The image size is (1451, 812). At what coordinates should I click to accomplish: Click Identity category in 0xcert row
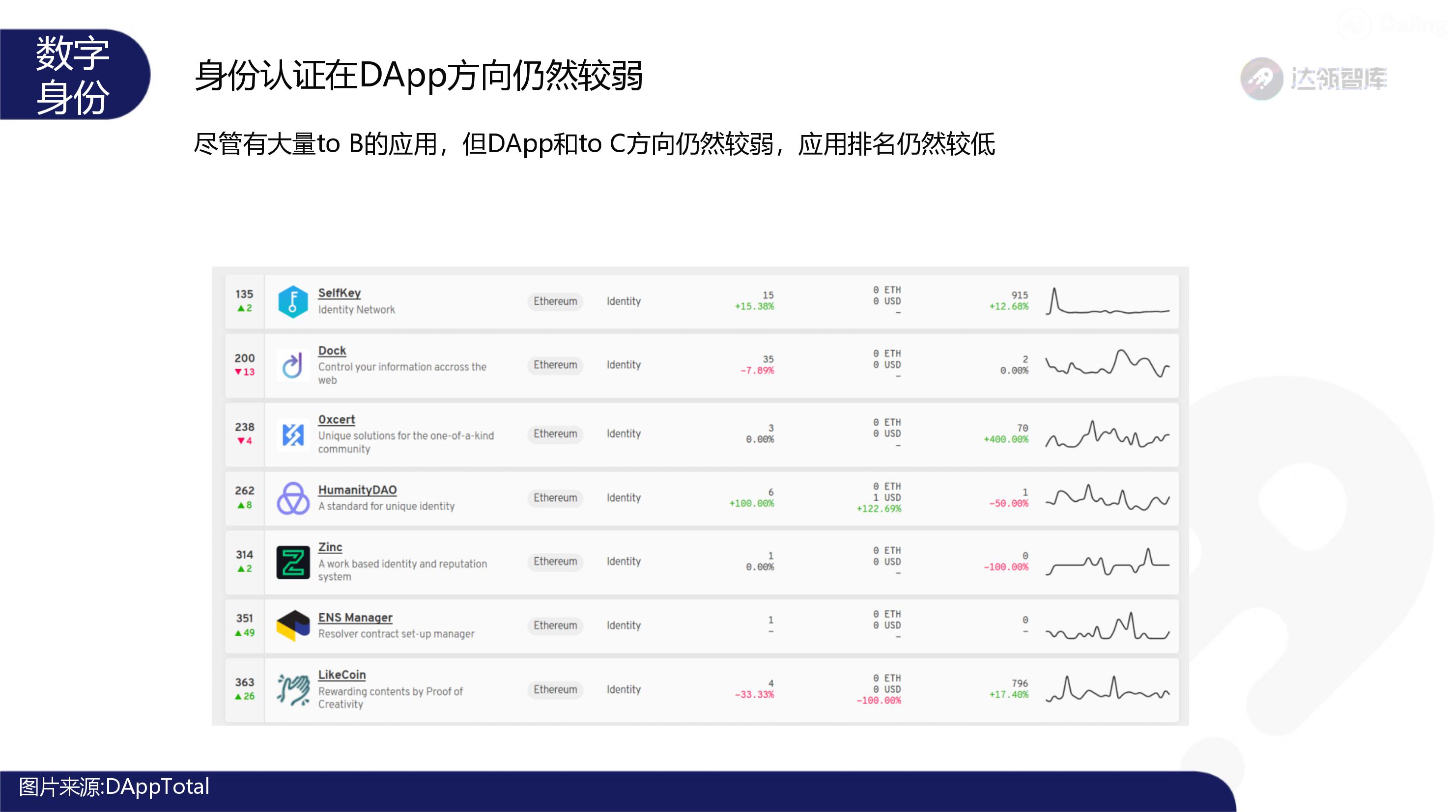[x=624, y=434]
